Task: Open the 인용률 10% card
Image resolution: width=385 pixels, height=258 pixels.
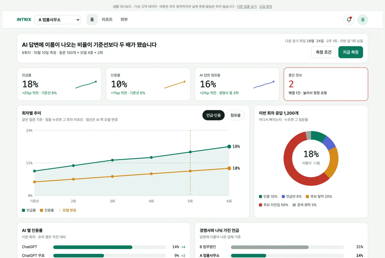Action: (148, 84)
